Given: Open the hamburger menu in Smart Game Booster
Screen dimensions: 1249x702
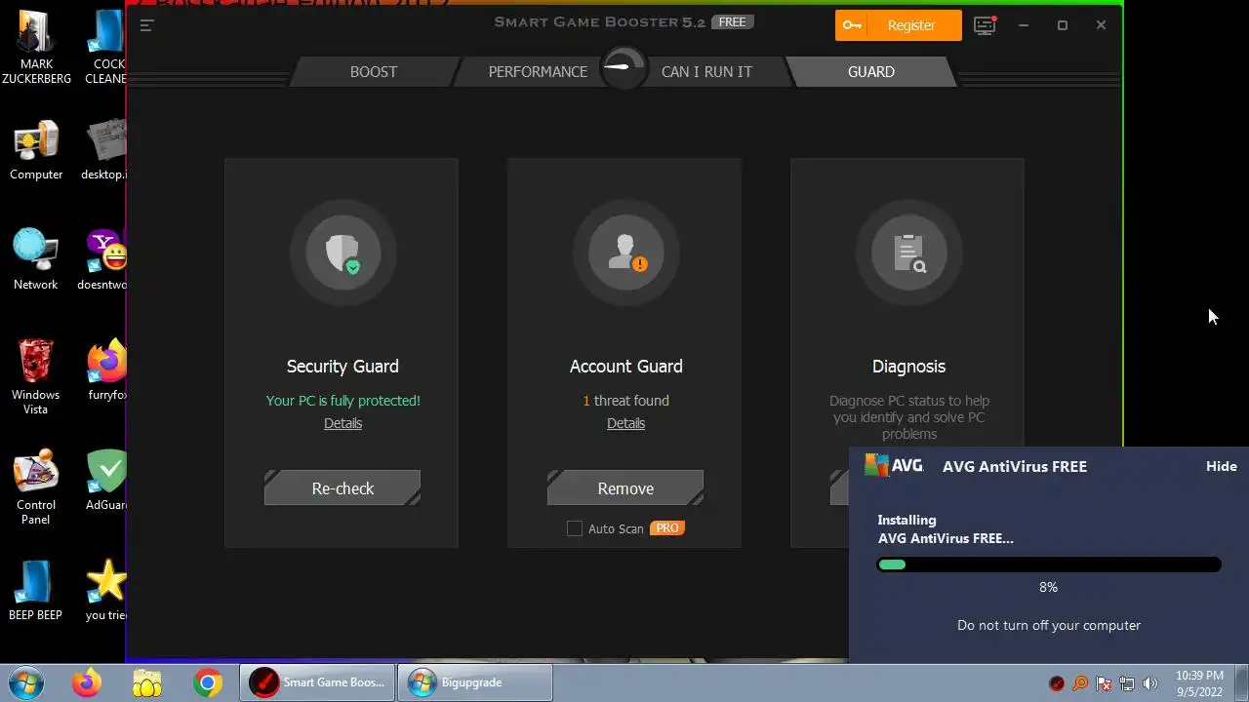Looking at the screenshot, I should click(146, 25).
